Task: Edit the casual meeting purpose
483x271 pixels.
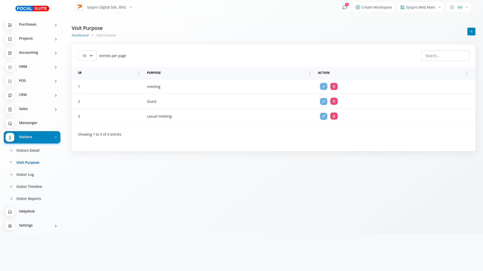Action: point(324,116)
